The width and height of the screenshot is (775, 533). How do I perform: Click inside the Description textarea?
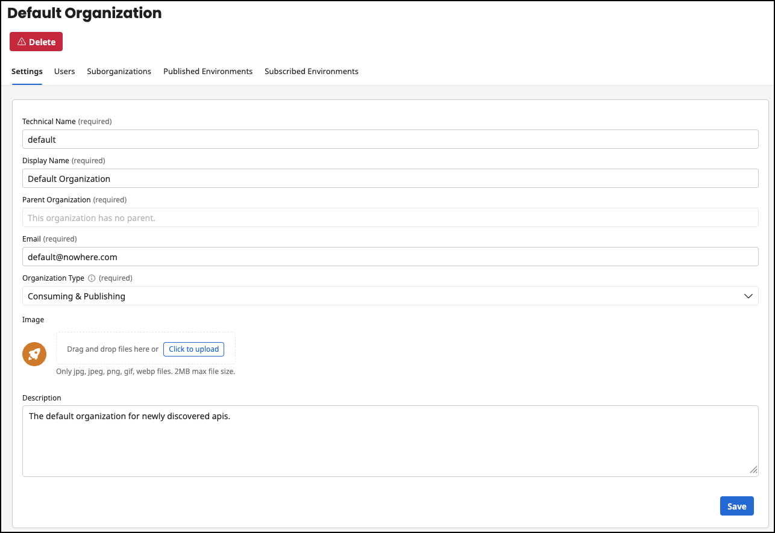coord(391,440)
